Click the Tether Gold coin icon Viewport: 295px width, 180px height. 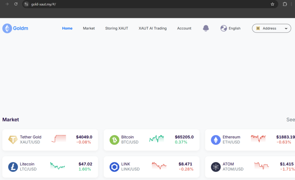[x=13, y=140]
